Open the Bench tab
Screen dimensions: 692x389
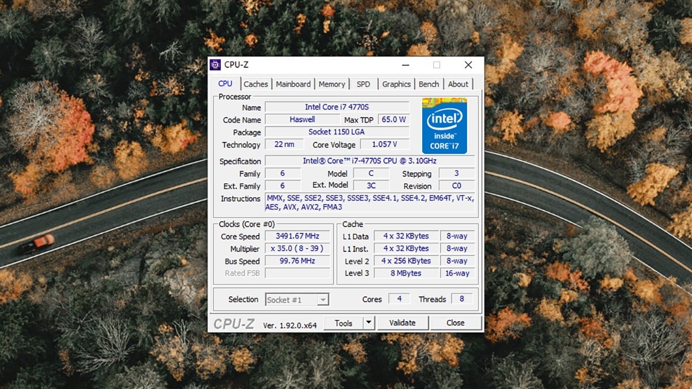click(x=428, y=84)
